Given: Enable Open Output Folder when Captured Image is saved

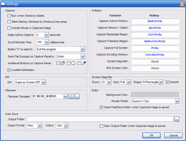Looking at the screenshot, I should (101, 126).
